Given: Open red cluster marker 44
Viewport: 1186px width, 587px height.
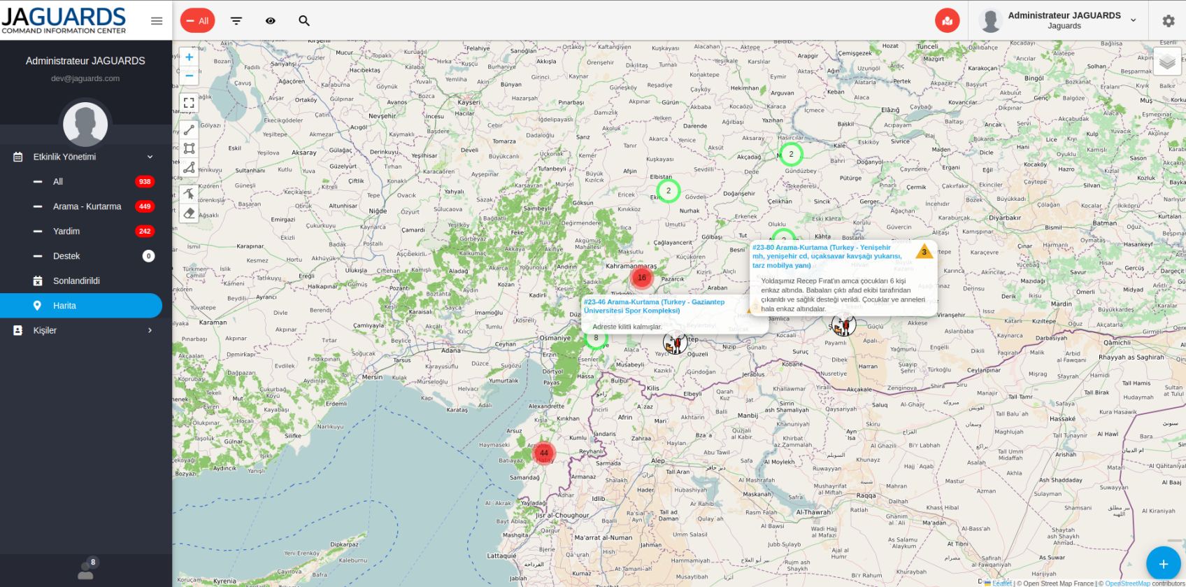Looking at the screenshot, I should [543, 453].
